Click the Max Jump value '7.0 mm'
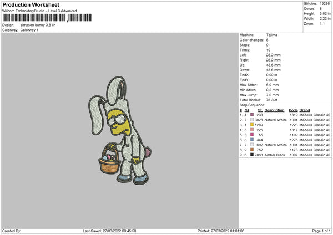Viewport: 333px width, 235px height. (x=273, y=95)
